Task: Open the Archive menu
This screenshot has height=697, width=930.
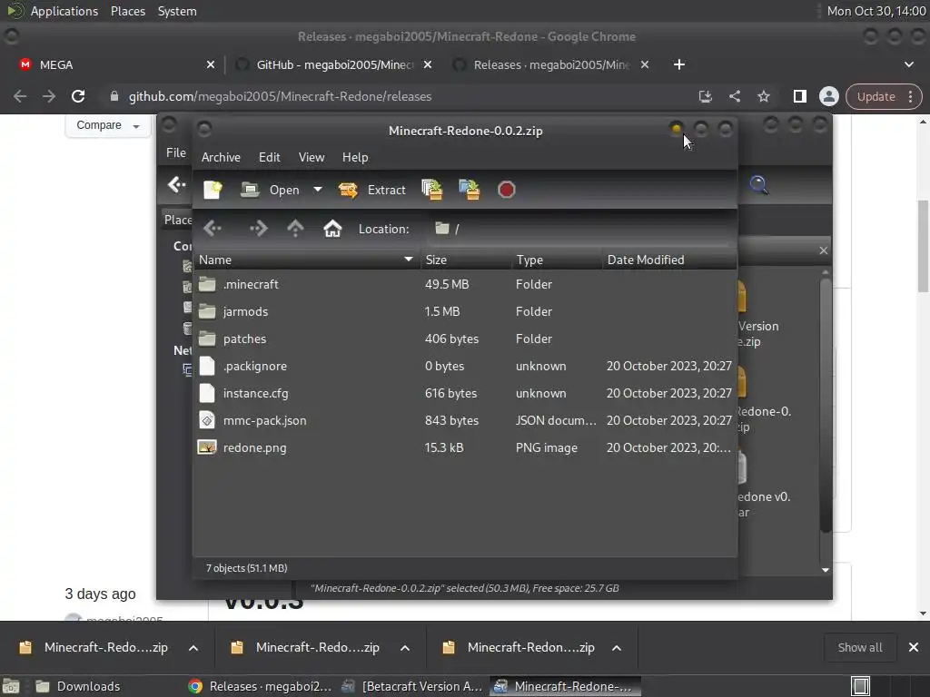Action: click(x=221, y=157)
